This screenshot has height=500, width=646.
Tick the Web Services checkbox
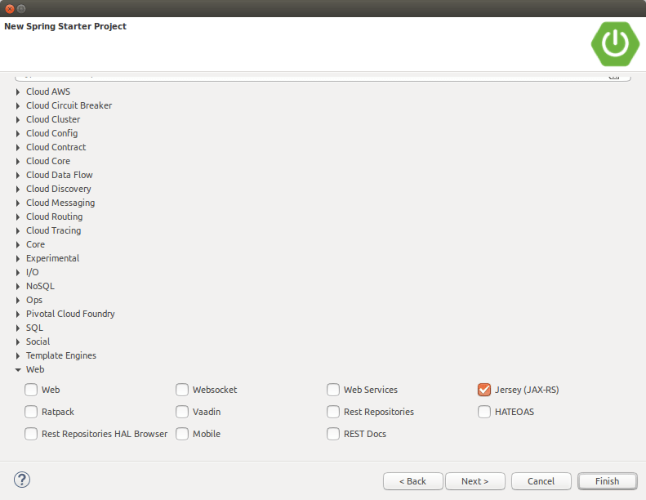(x=333, y=390)
